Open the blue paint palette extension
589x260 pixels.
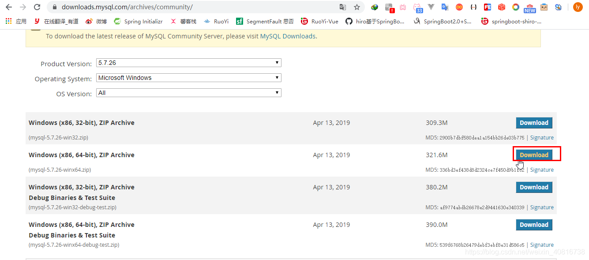pyautogui.click(x=558, y=7)
